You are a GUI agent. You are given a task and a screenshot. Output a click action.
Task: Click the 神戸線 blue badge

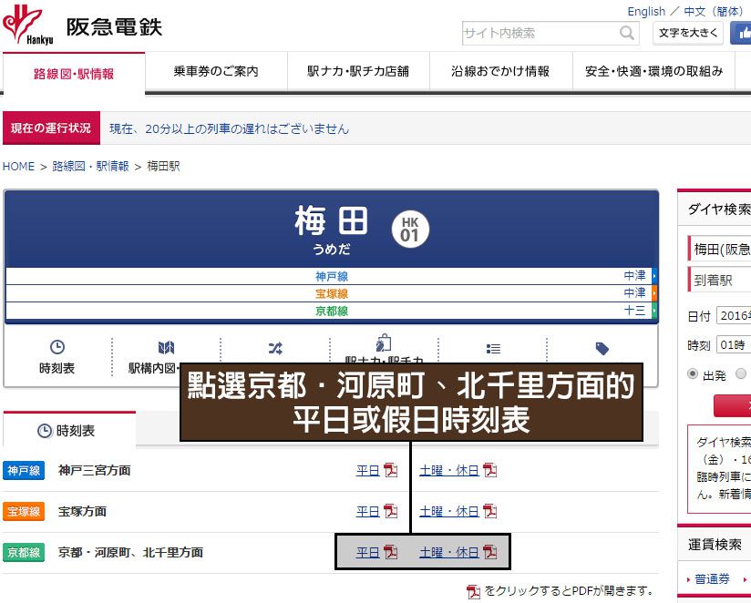click(x=24, y=470)
